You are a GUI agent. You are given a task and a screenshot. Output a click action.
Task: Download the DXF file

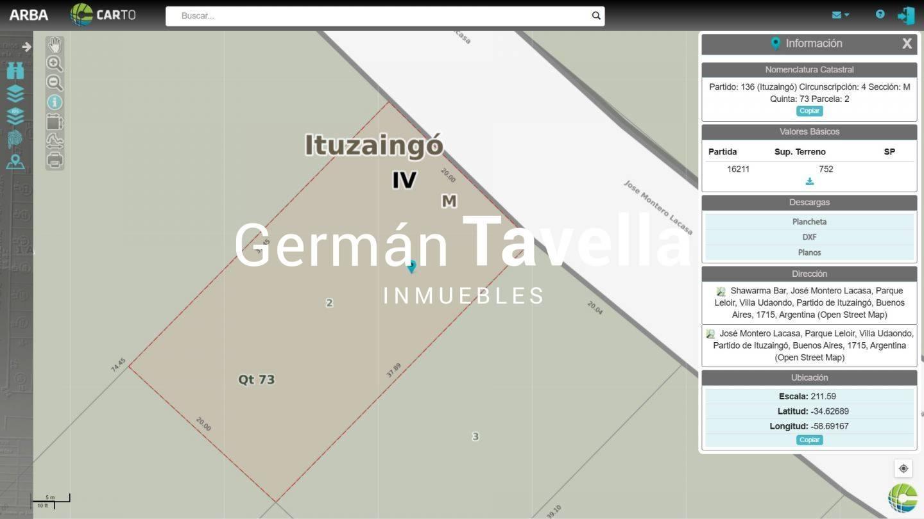(x=809, y=237)
